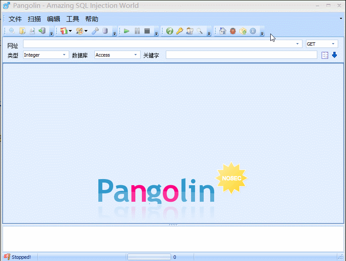Click the green check mark icon
Screen dimensions: 346x261
170,31
